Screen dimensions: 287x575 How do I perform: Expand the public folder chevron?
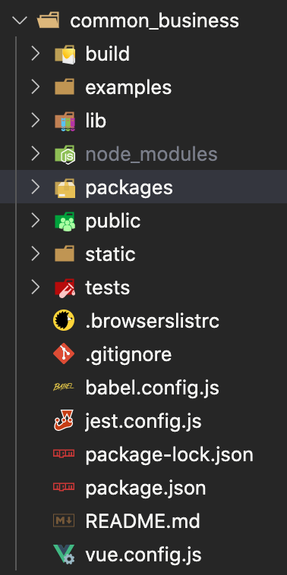[x=35, y=221]
